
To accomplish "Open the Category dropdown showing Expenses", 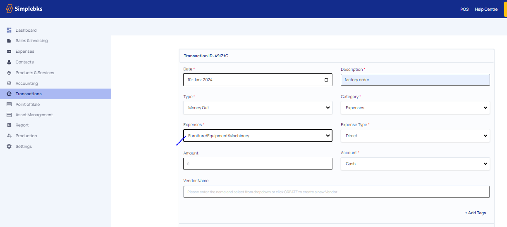I will coord(415,108).
